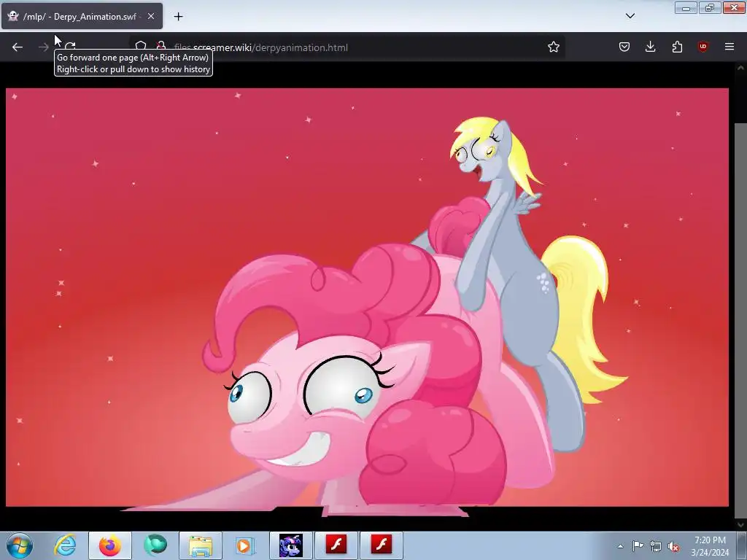
Task: Open the Firefox hamburger application menu
Action: (729, 47)
